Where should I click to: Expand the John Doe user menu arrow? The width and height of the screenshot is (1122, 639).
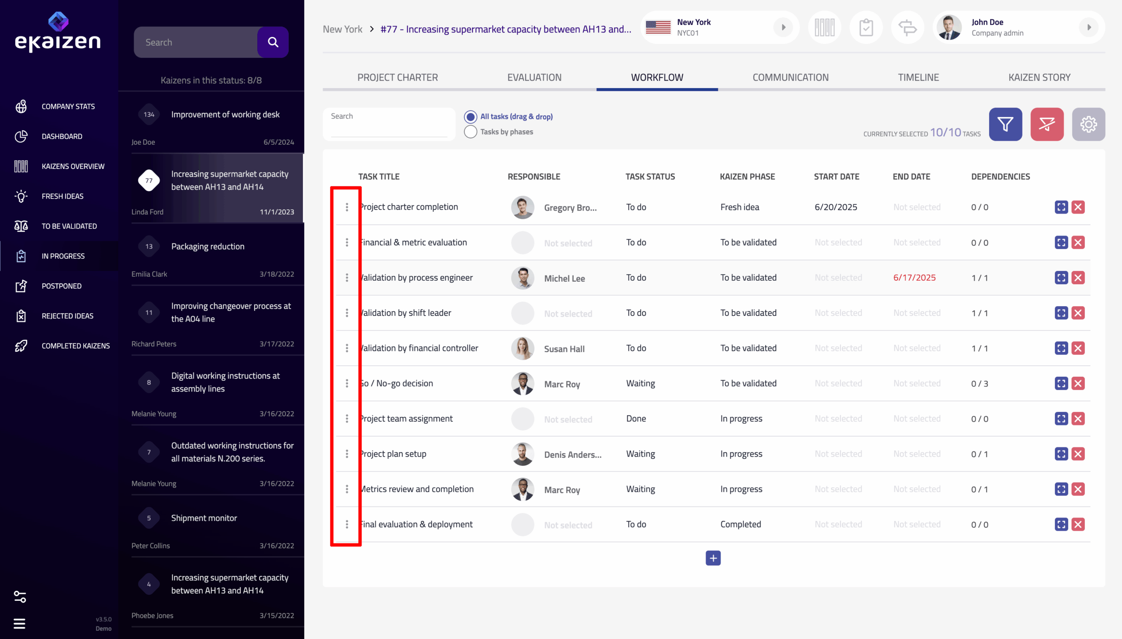[1089, 28]
